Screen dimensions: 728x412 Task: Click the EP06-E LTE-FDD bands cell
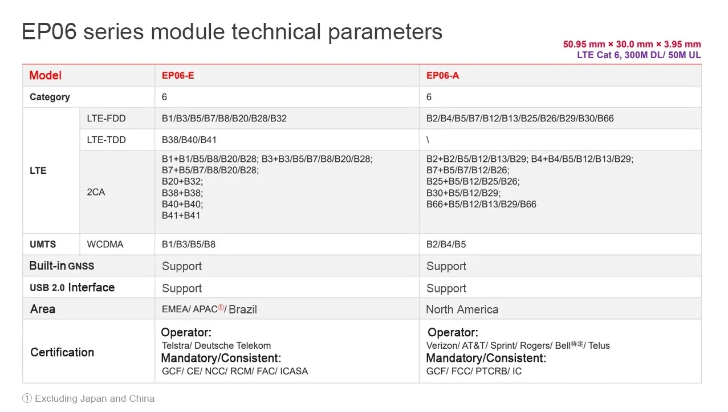point(224,119)
